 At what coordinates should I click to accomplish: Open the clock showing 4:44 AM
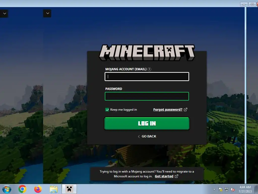click(245, 189)
